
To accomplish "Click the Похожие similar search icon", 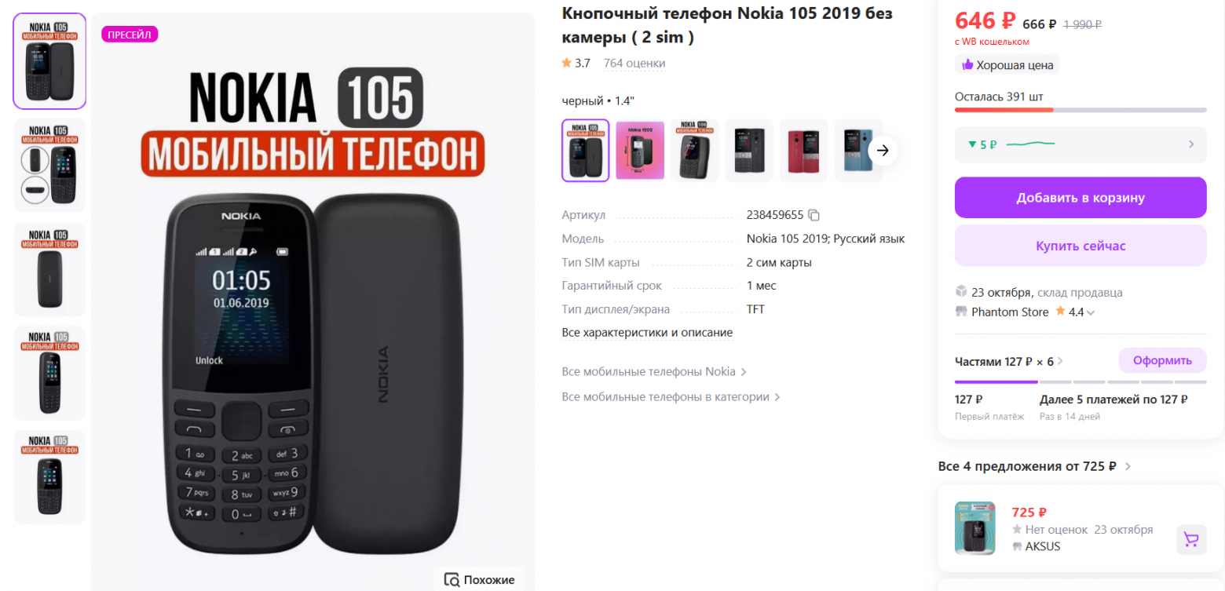I will 452,580.
